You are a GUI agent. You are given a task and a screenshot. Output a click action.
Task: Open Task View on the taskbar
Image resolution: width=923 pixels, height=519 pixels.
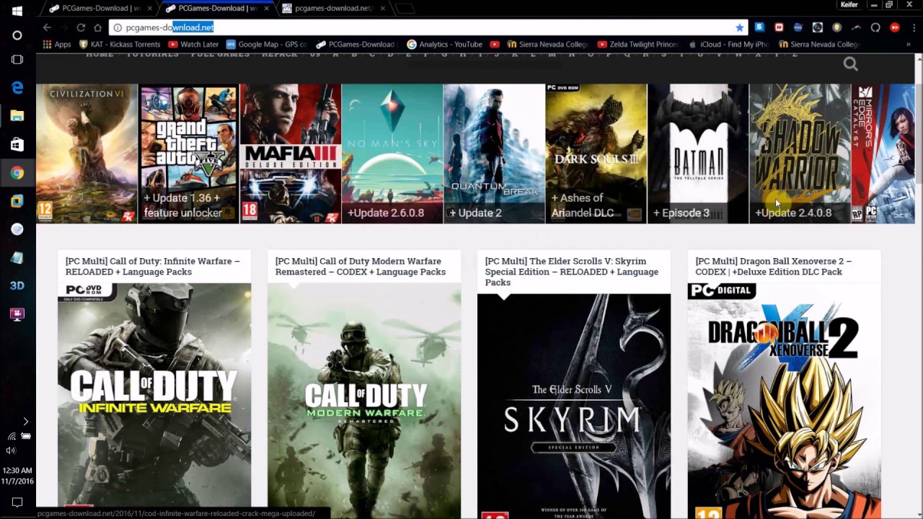point(17,60)
